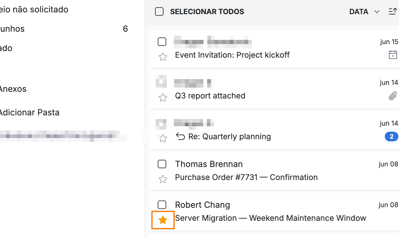The width and height of the screenshot is (399, 238).
Task: Select the Robert Chang email checkbox
Action: point(162,205)
